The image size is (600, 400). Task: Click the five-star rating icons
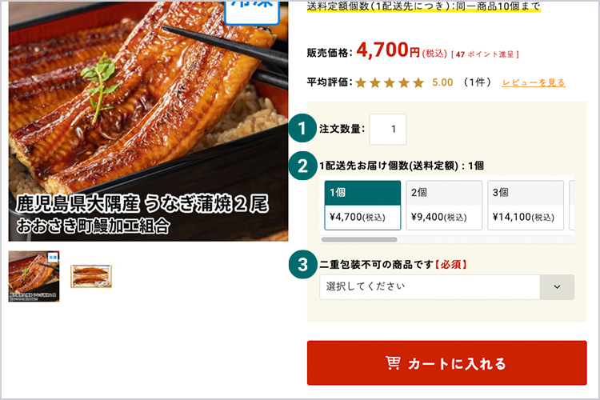click(x=390, y=82)
